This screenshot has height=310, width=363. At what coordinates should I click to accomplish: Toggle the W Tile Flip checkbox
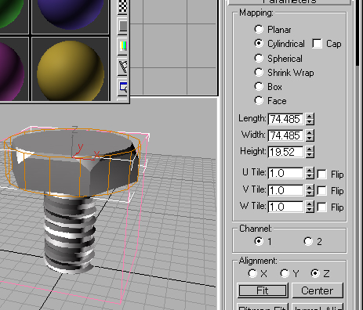[321, 207]
